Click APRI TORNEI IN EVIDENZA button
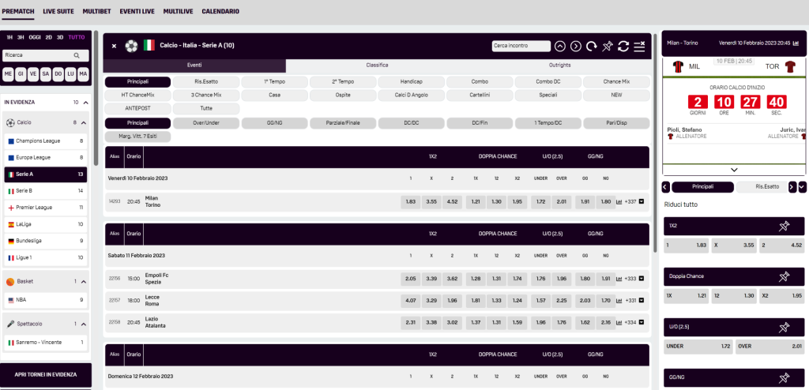 [x=46, y=374]
